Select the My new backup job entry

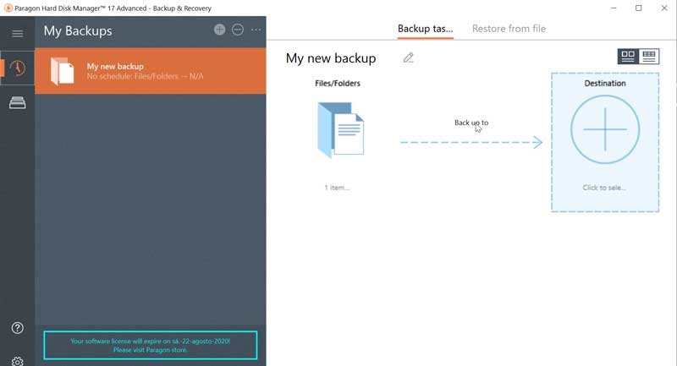(151, 71)
